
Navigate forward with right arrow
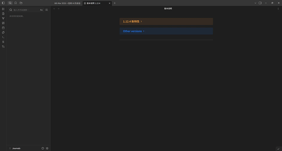[58, 9]
